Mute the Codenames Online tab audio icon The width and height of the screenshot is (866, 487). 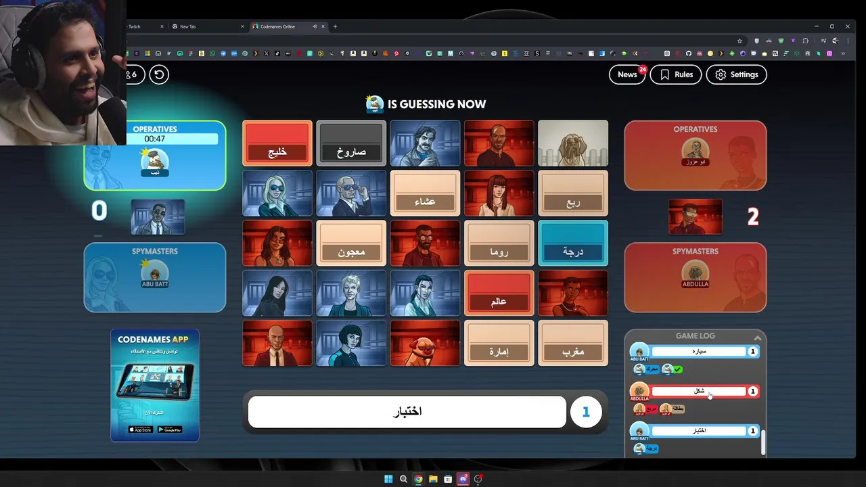315,26
